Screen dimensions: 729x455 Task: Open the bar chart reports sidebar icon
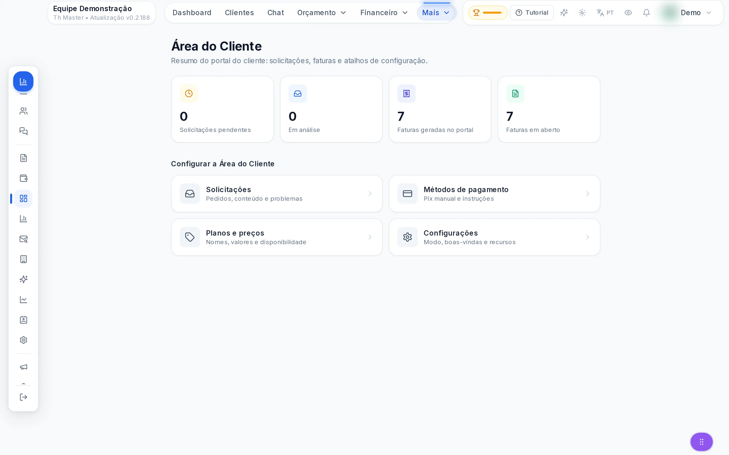23,219
